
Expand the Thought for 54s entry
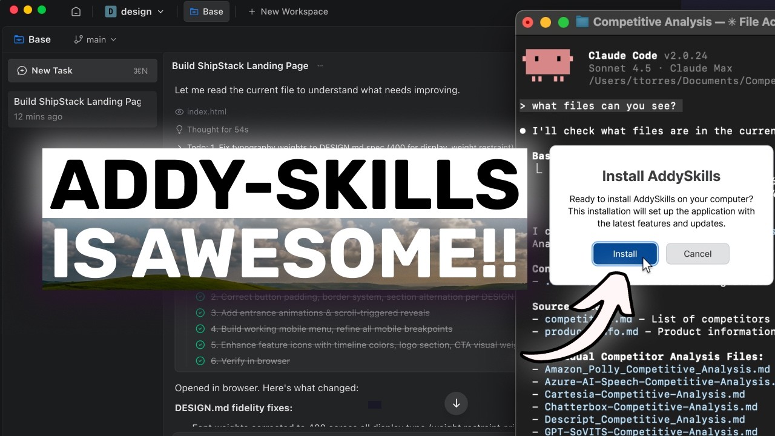pos(211,130)
